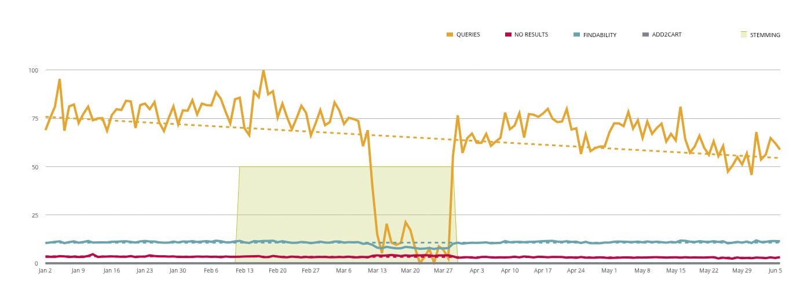Select the Mar 27 x-axis date label
This screenshot has height=305, width=811.
click(444, 270)
